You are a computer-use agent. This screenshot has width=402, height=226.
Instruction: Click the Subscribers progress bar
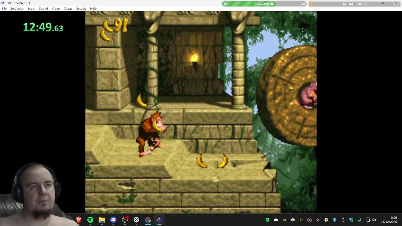[355, 4]
